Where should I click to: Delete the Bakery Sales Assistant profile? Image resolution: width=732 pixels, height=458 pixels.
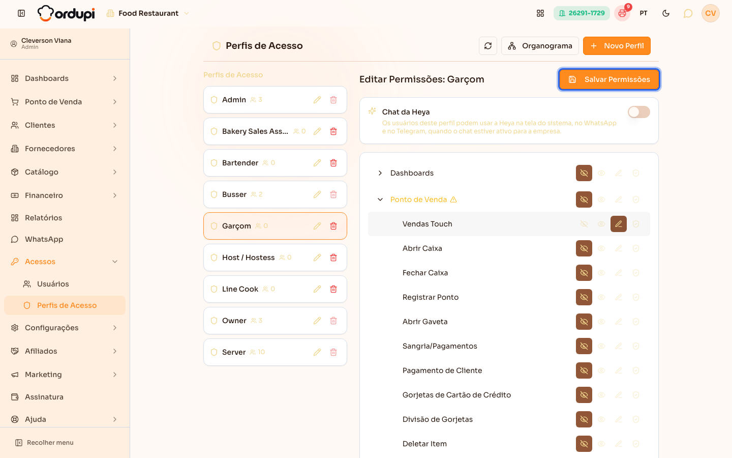(x=333, y=131)
